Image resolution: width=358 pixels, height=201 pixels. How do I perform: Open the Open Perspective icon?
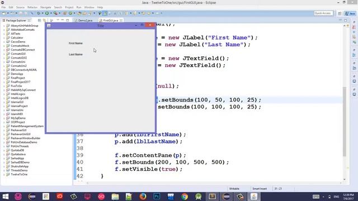[340, 13]
